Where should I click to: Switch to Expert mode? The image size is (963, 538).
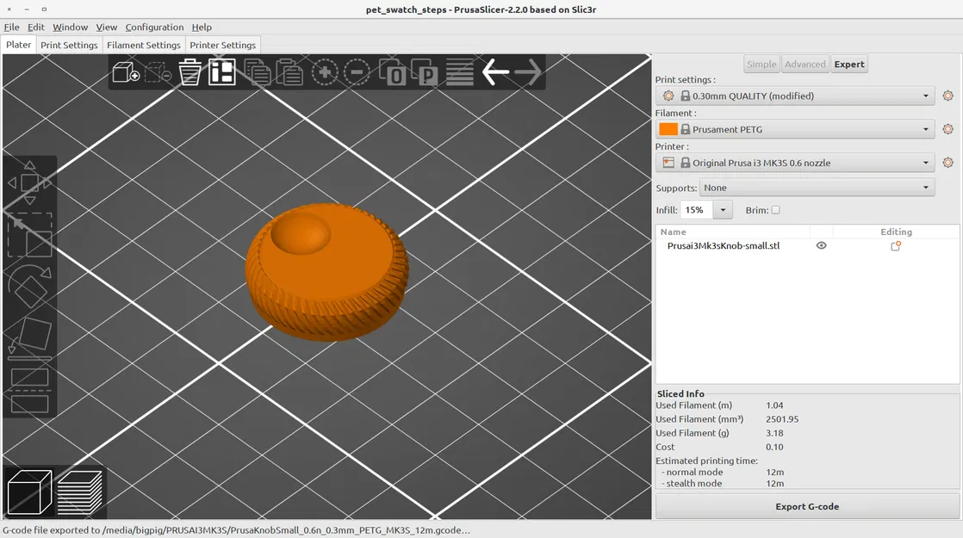tap(849, 64)
